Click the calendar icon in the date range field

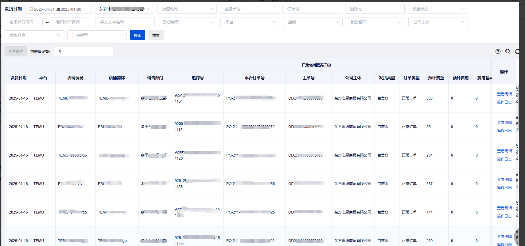(31, 9)
